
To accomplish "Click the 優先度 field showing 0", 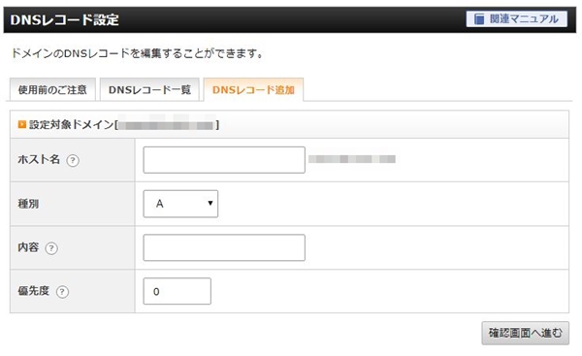I will tap(178, 291).
